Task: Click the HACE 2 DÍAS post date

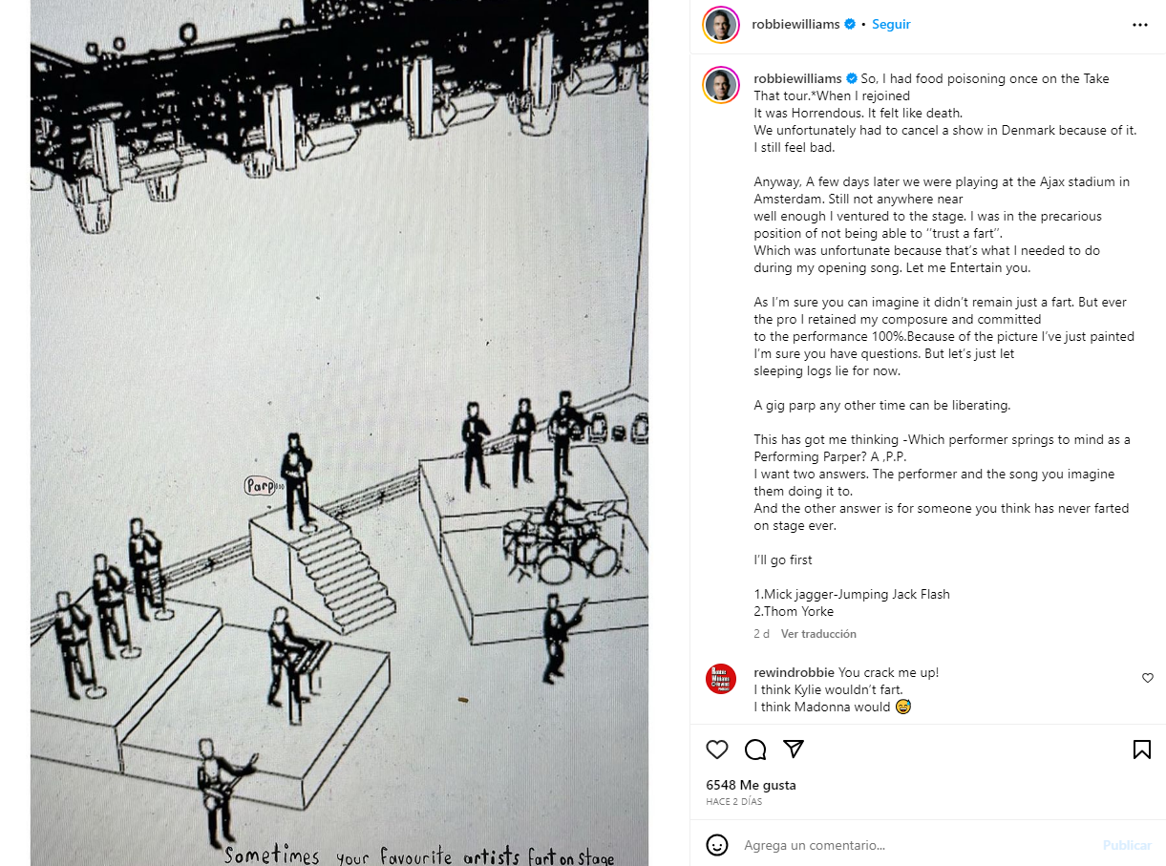Action: click(x=734, y=802)
